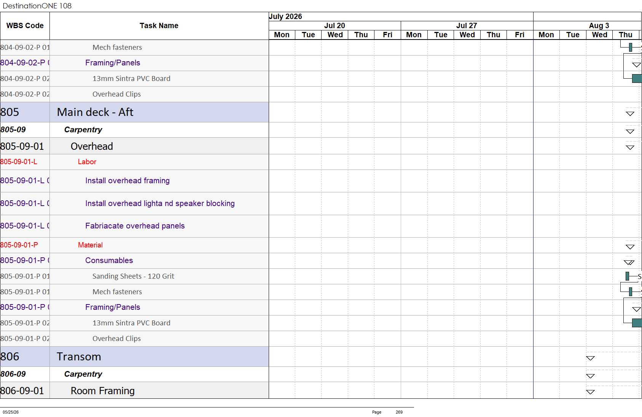This screenshot has height=417, width=642.
Task: Click WBS code 806
Action: (x=10, y=357)
